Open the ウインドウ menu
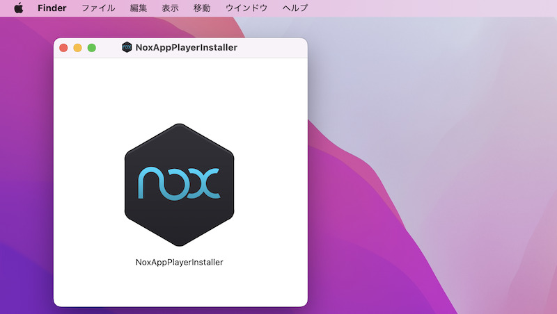557x314 pixels. (246, 8)
